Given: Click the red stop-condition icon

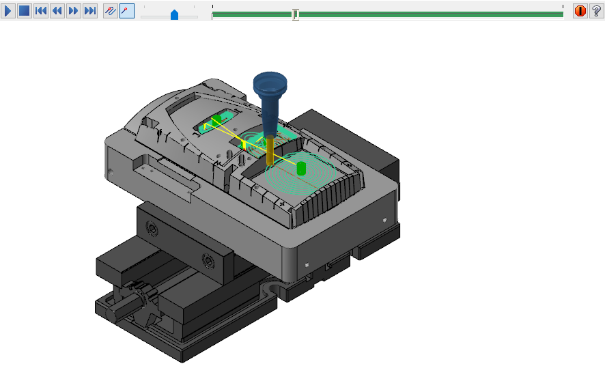Looking at the screenshot, I should (x=580, y=11).
